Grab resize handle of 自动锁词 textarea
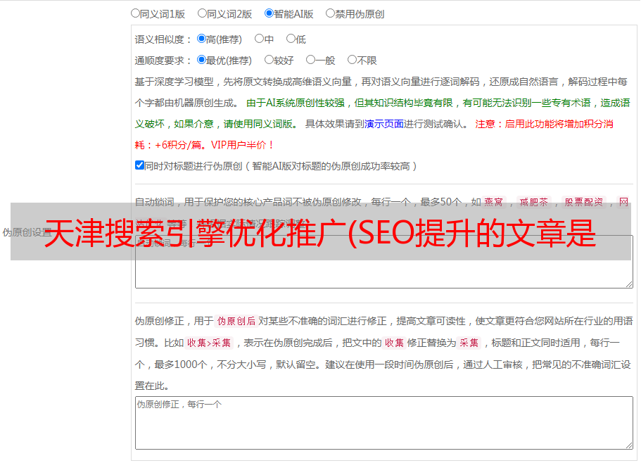Viewport: 641px width, 463px height. click(629, 284)
